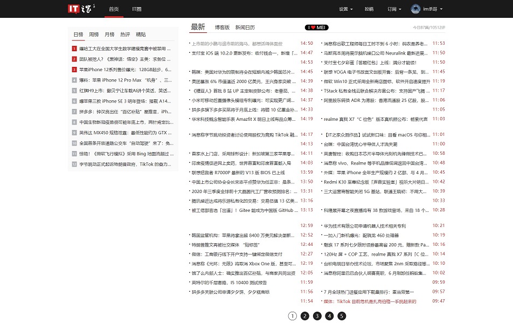Open rank 9 英伟达 MX450 article
Viewport: 513px width, 323px height.
tap(126, 133)
